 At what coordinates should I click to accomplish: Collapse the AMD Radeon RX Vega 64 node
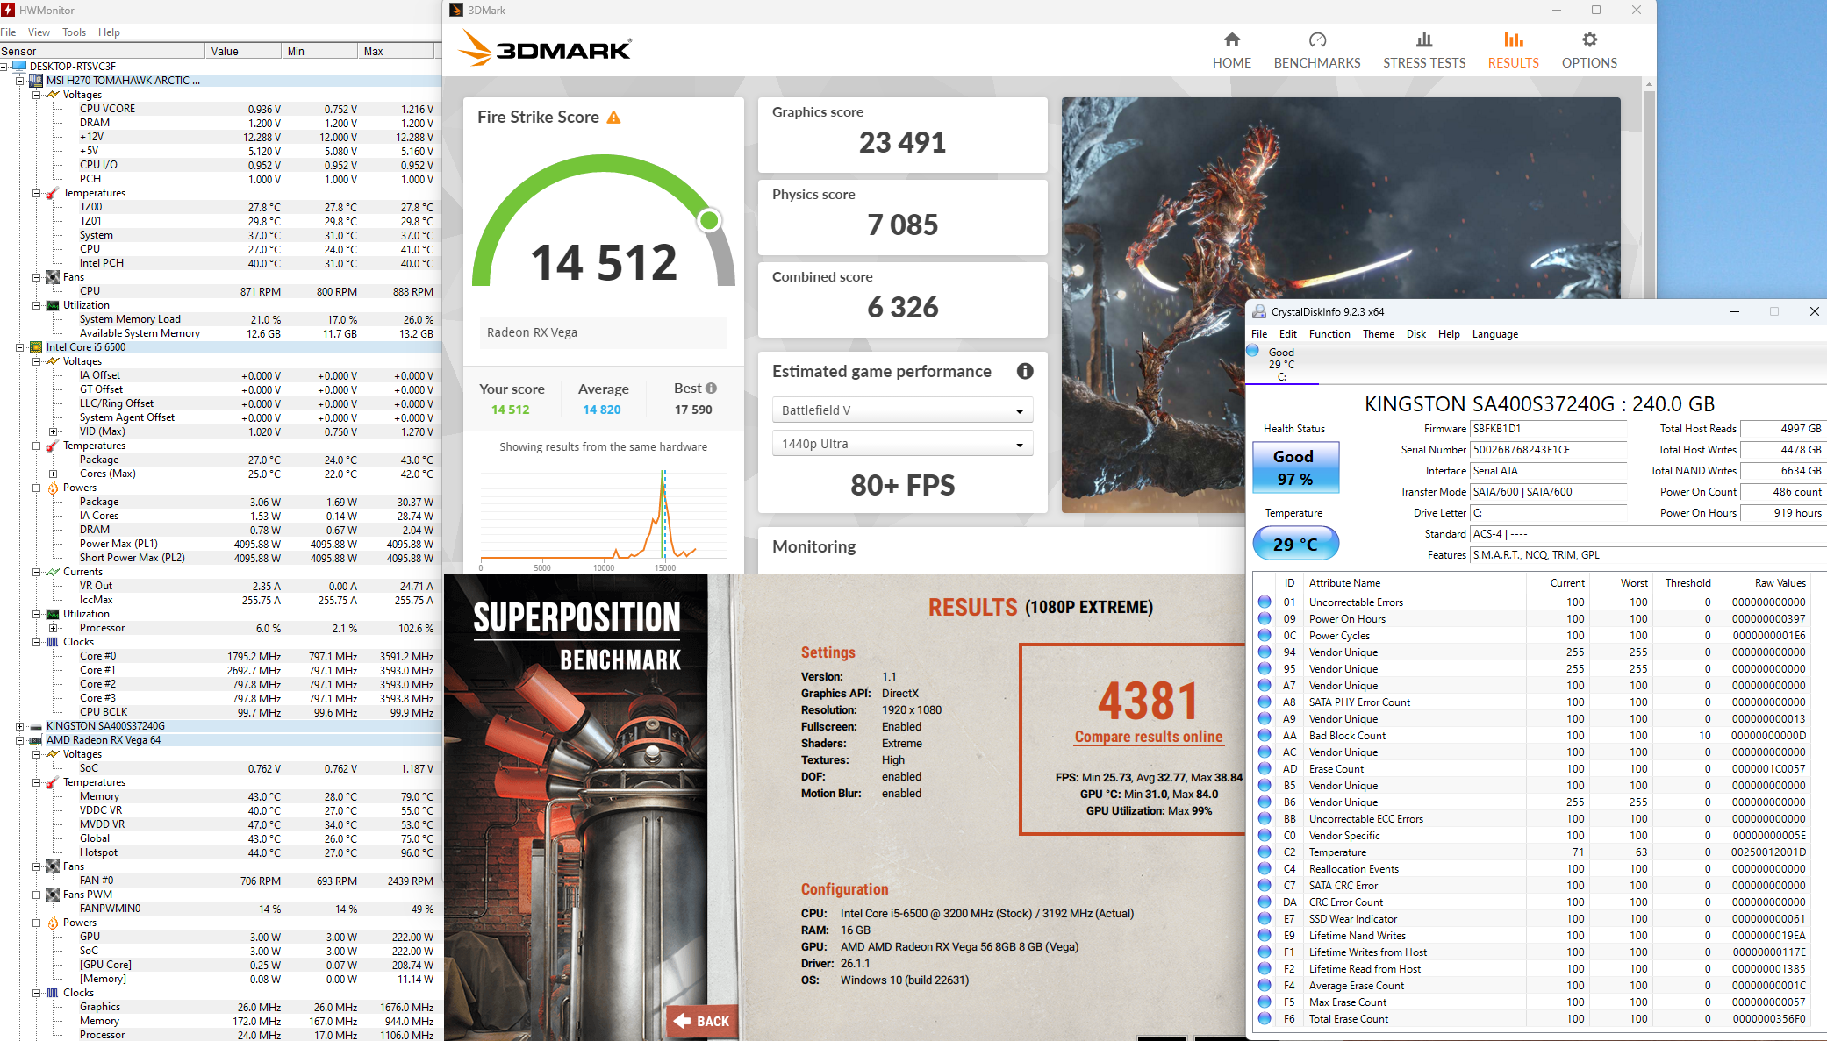(x=19, y=740)
